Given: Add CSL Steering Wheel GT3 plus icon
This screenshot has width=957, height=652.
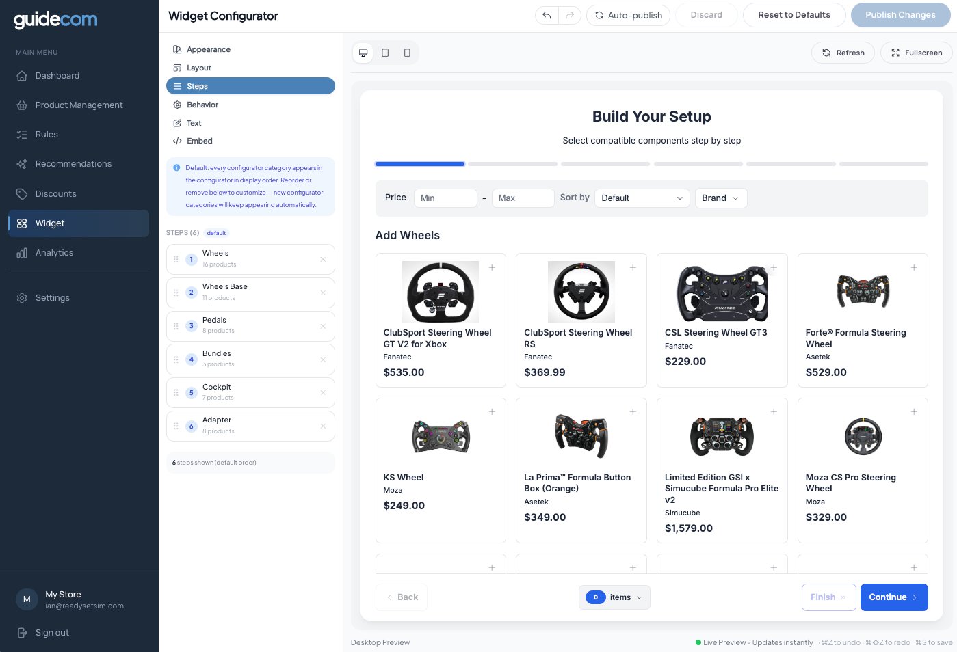Looking at the screenshot, I should tap(774, 268).
